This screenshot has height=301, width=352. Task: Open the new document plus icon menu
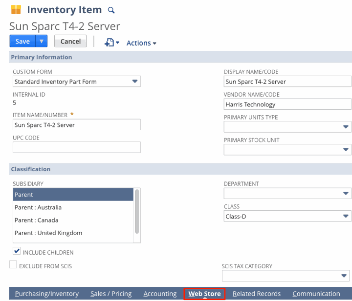coord(111,42)
